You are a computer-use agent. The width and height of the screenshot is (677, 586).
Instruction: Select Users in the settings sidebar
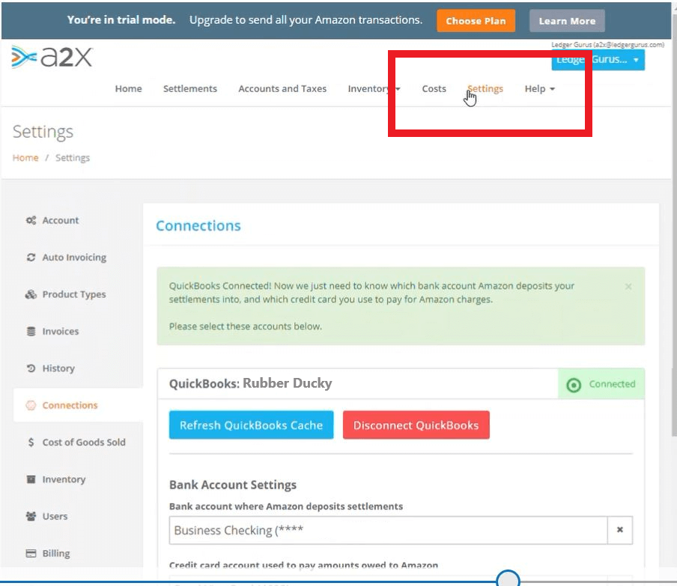tap(55, 516)
